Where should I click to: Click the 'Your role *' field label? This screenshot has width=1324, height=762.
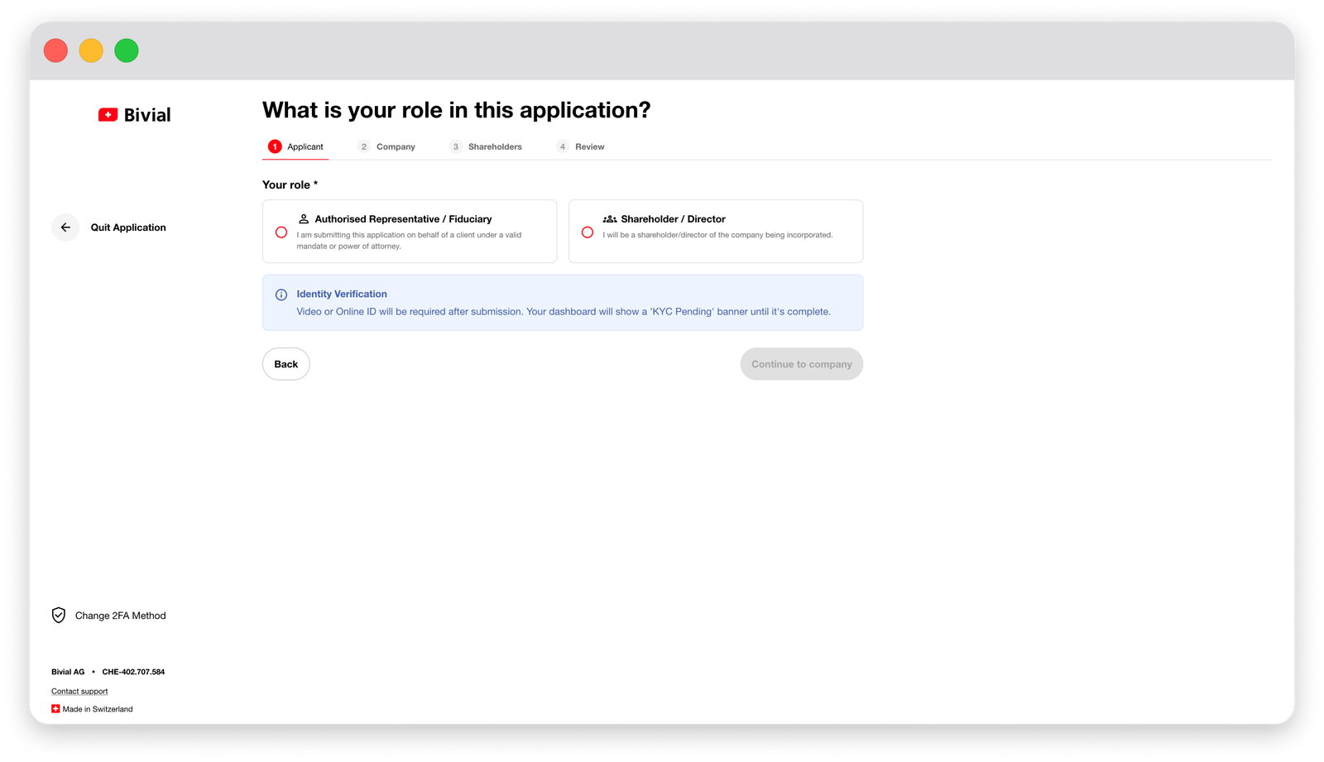click(x=290, y=185)
